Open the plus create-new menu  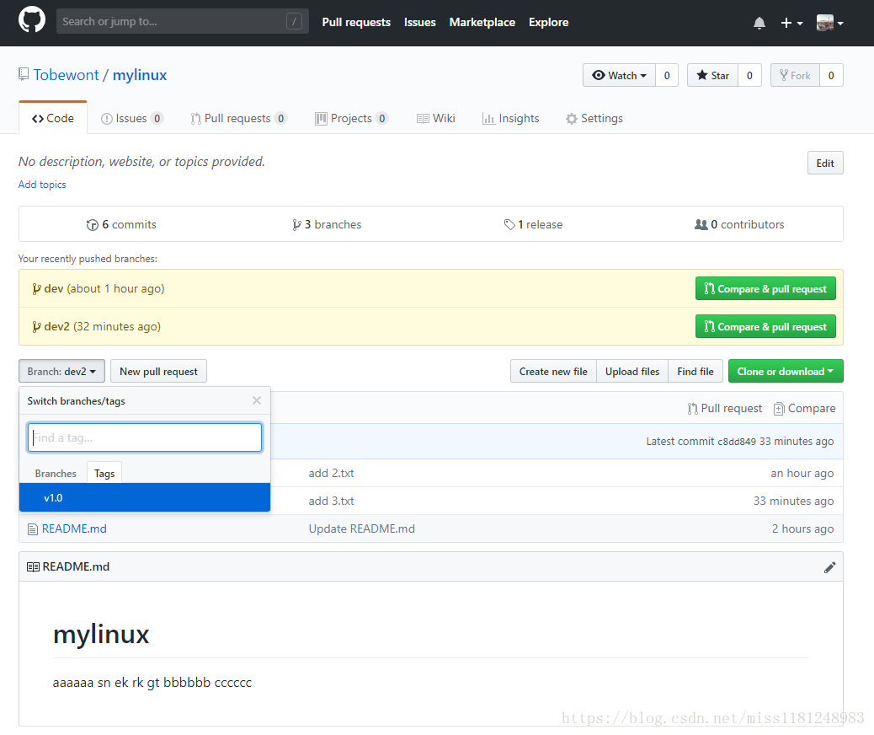pos(791,23)
